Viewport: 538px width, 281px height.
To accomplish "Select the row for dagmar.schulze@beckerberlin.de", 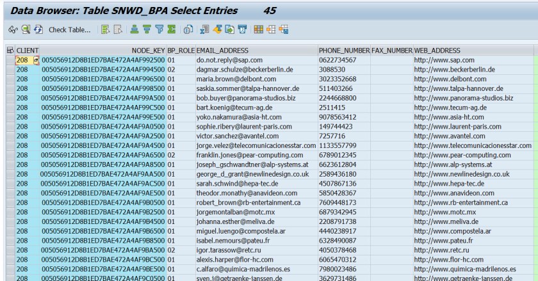I will [10, 70].
